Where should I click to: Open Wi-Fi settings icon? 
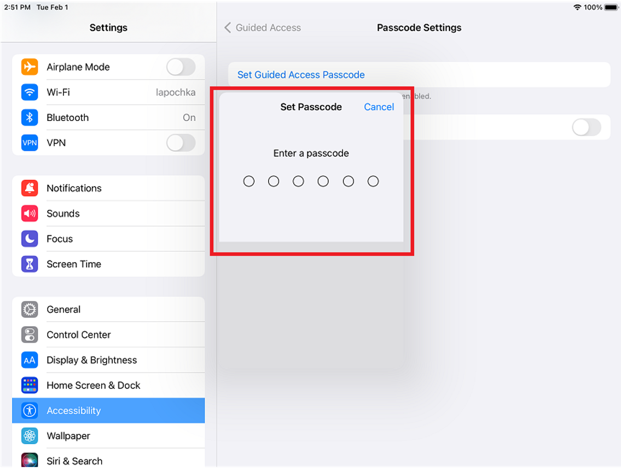[30, 92]
